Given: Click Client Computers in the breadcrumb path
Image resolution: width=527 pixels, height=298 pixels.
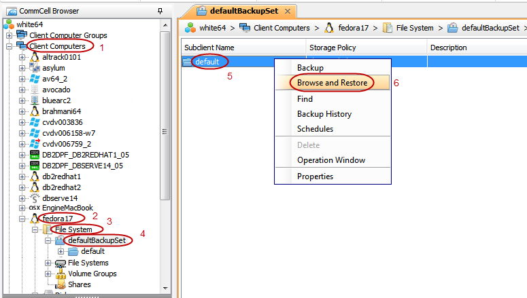Looking at the screenshot, I should click(x=280, y=28).
